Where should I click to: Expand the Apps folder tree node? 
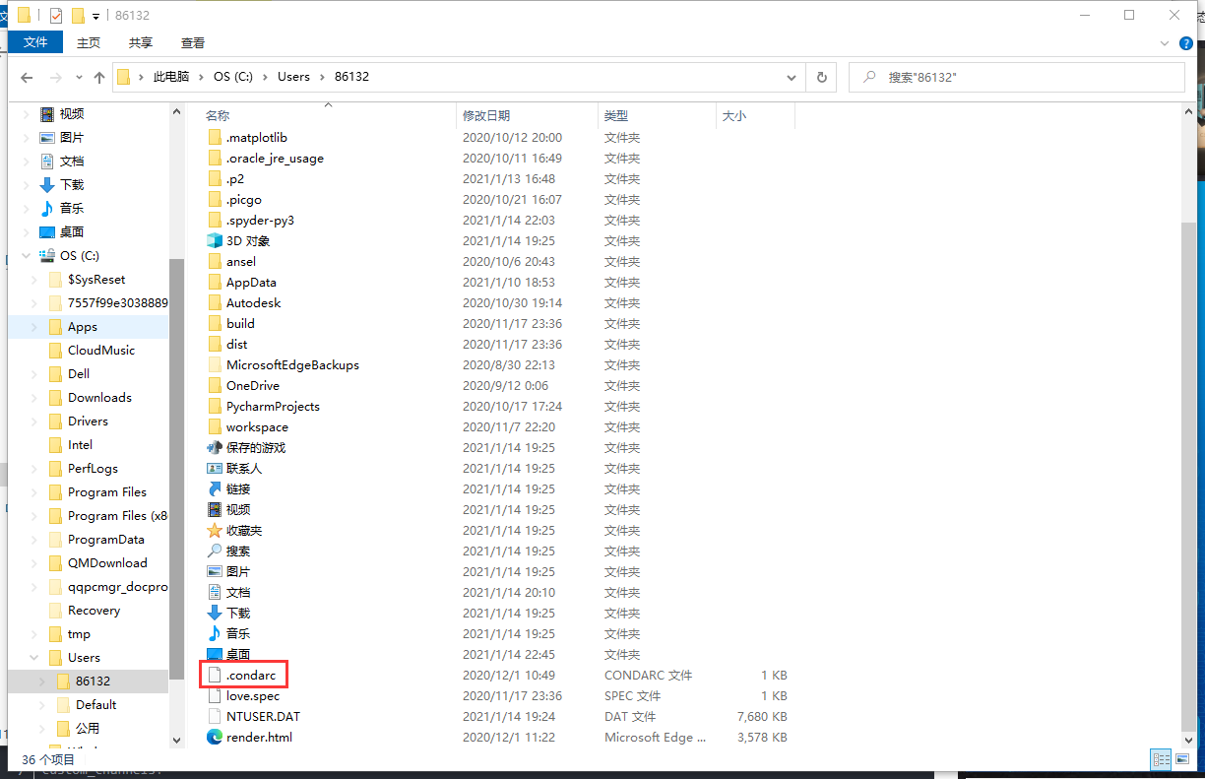click(x=33, y=327)
